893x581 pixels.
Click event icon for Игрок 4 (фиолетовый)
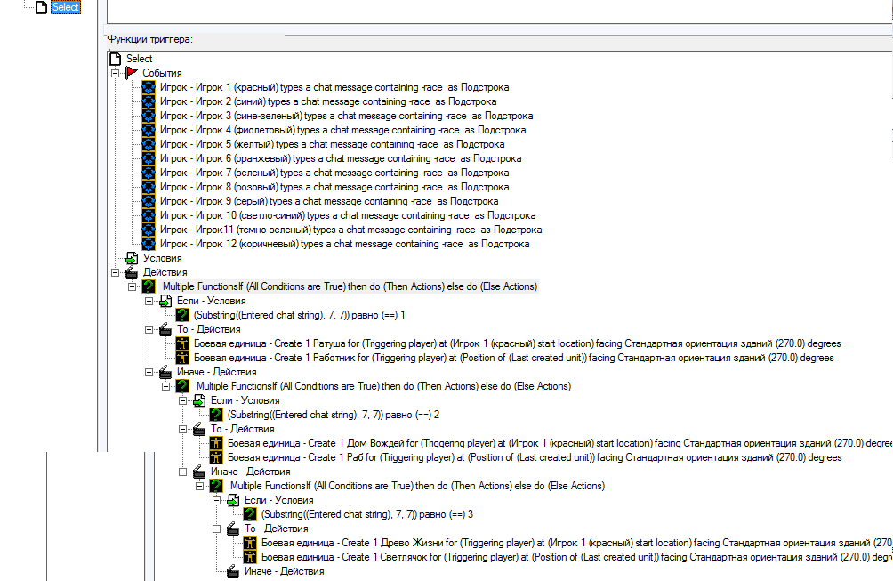click(x=149, y=130)
